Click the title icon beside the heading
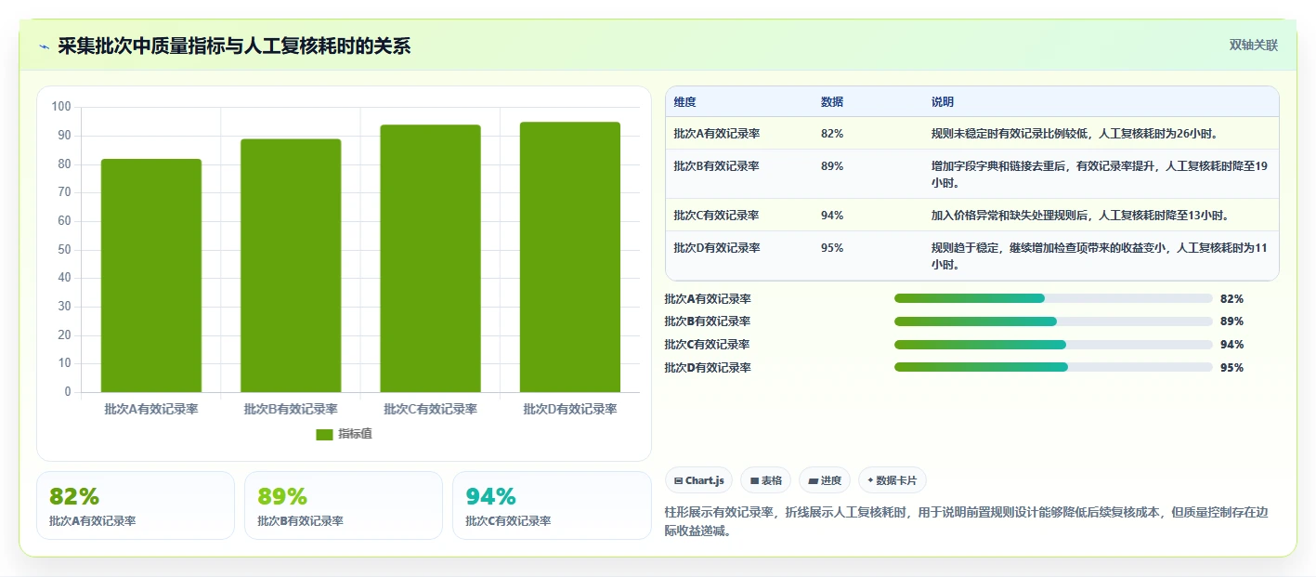 pos(44,46)
